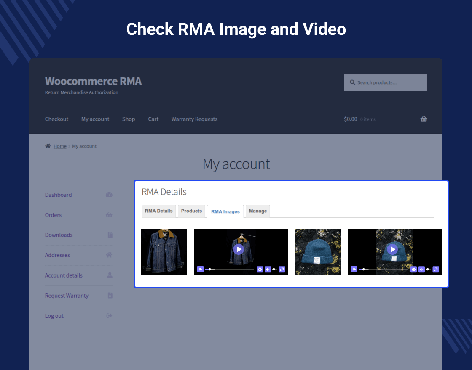
Task: Open the Addresses sidebar link
Action: [x=57, y=255]
